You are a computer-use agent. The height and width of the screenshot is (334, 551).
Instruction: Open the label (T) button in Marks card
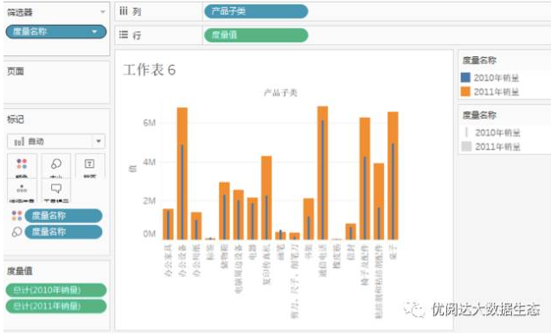[90, 166]
